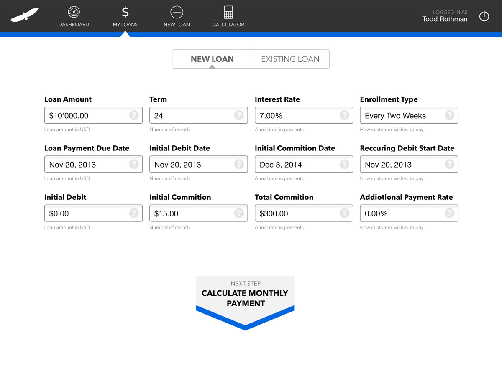
Task: Focus the Addiotional Payment Rate field
Action: [402, 213]
